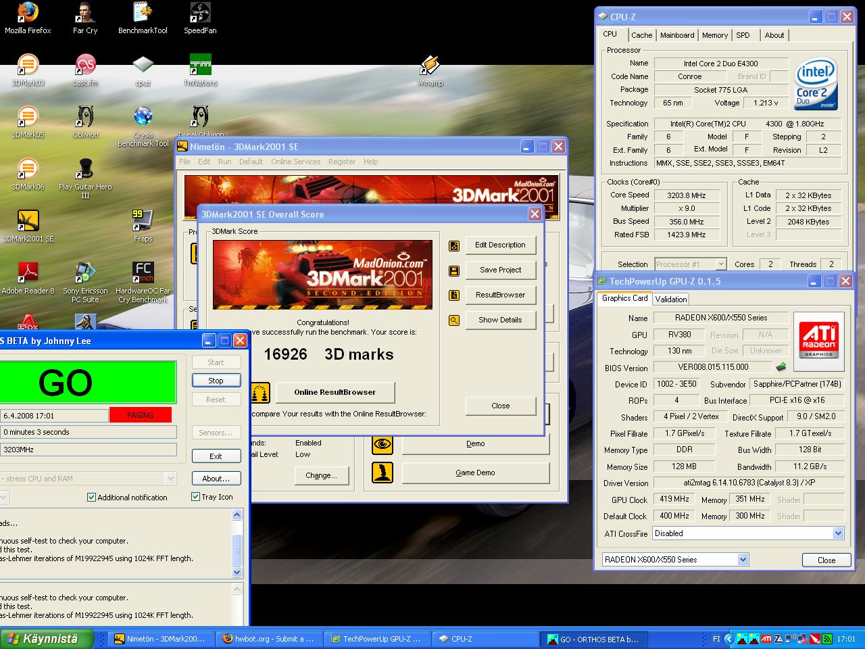
Task: Toggle the Tray Icon checkbox
Action: pos(195,497)
